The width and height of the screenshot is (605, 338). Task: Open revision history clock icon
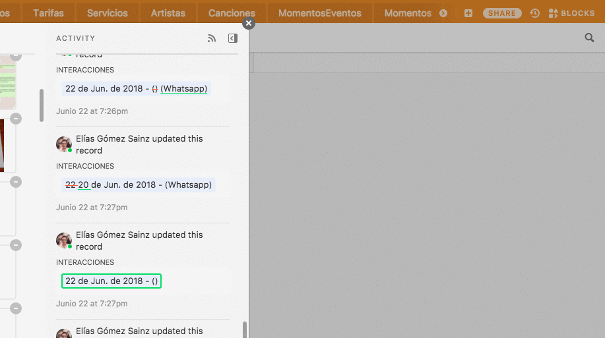click(x=534, y=13)
